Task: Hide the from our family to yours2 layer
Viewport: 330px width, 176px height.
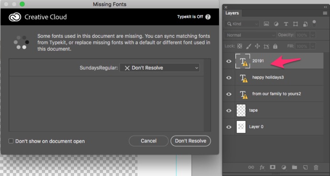Action: [x=229, y=94]
